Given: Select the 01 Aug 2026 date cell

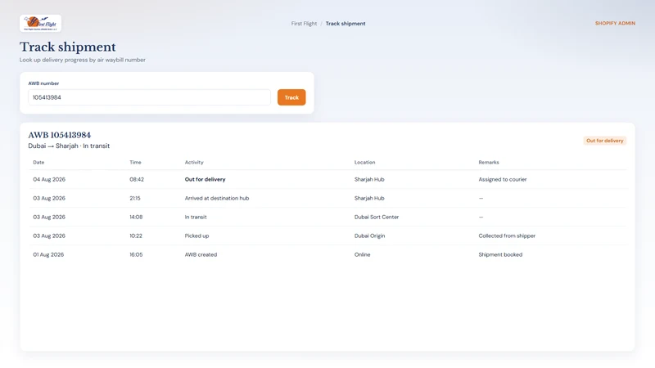Looking at the screenshot, I should (48, 254).
